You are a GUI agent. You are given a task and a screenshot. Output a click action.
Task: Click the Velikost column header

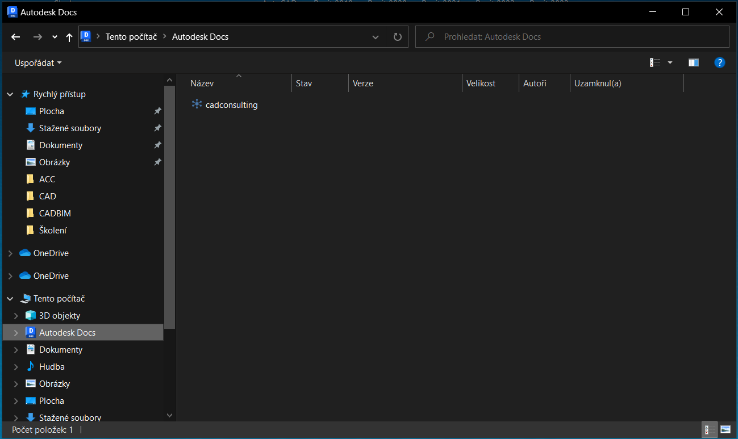(x=481, y=83)
